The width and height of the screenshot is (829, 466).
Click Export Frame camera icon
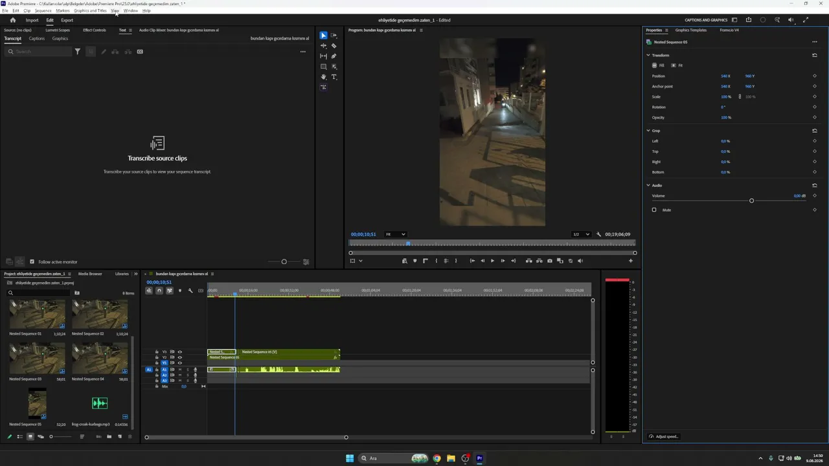(x=550, y=261)
